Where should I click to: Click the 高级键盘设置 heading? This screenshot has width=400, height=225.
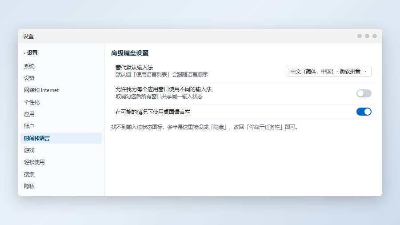pyautogui.click(x=130, y=53)
